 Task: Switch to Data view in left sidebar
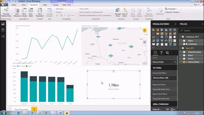[3, 30]
